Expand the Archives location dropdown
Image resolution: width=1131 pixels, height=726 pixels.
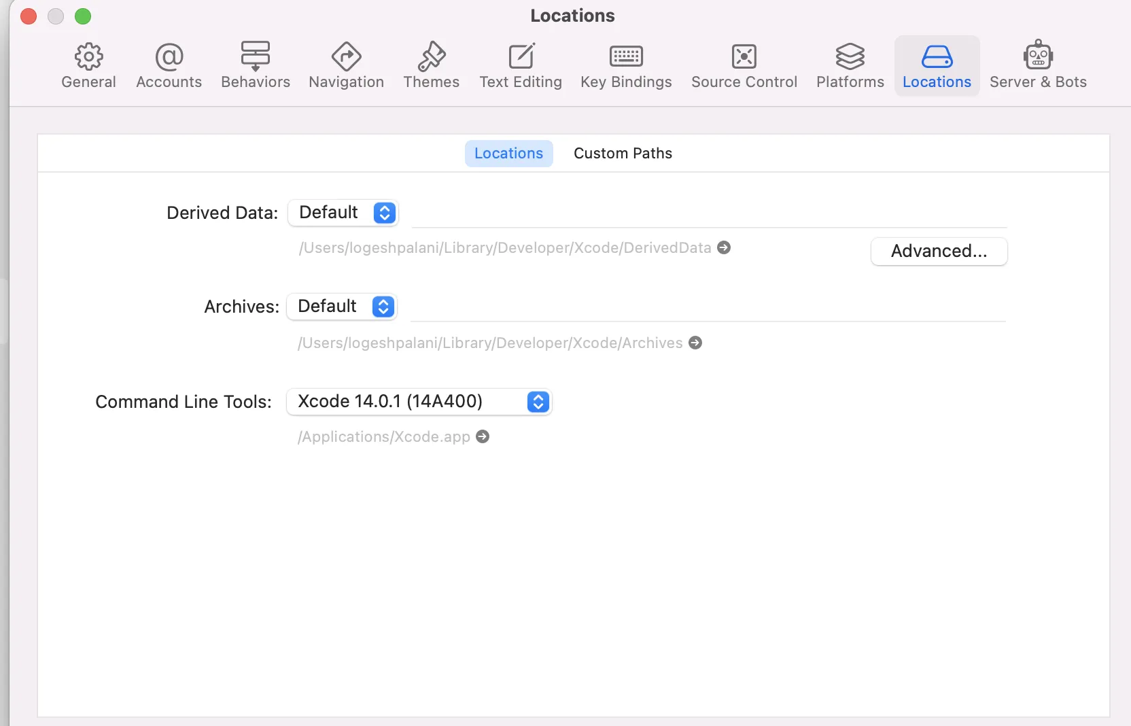coord(342,307)
